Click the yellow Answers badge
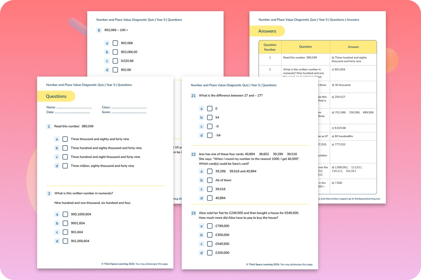The image size is (421, 280). pos(267,31)
